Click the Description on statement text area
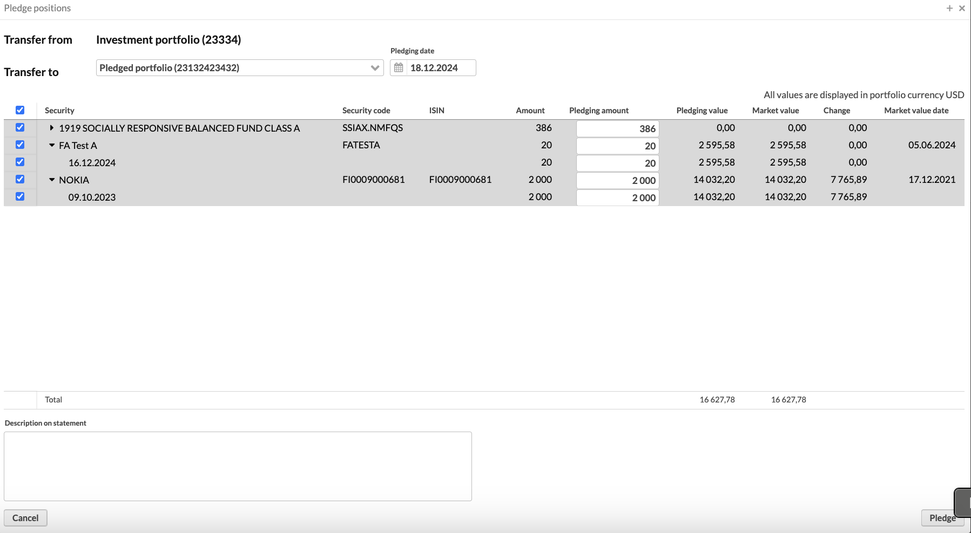Viewport: 971px width, 533px height. pos(238,466)
